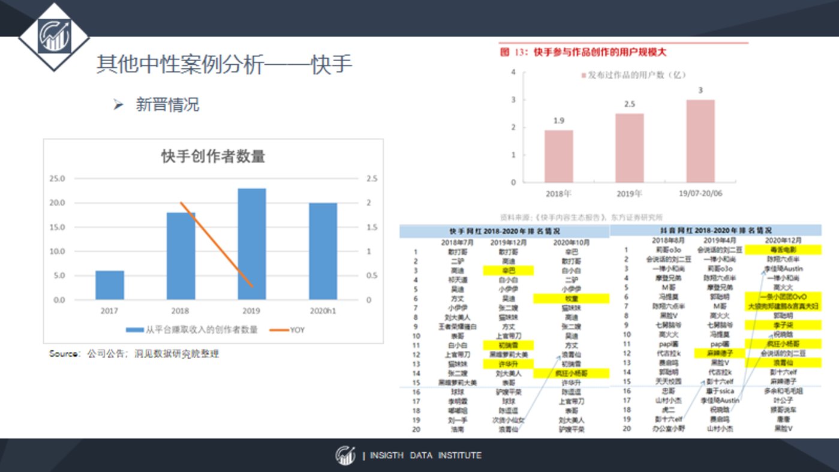Click the cell 办公室小野
The image size is (839, 472).
click(x=669, y=429)
